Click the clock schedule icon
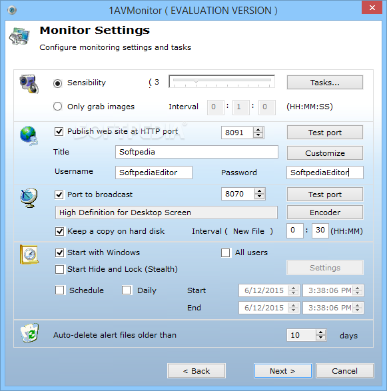This screenshot has width=387, height=391. coord(29,254)
